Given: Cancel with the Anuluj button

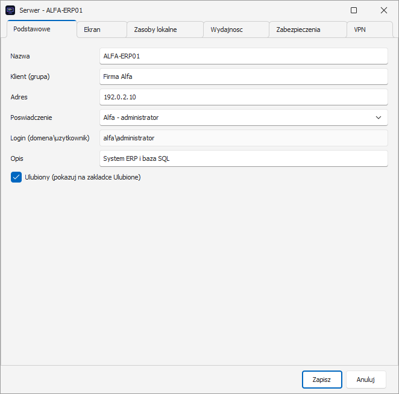Looking at the screenshot, I should tap(366, 380).
